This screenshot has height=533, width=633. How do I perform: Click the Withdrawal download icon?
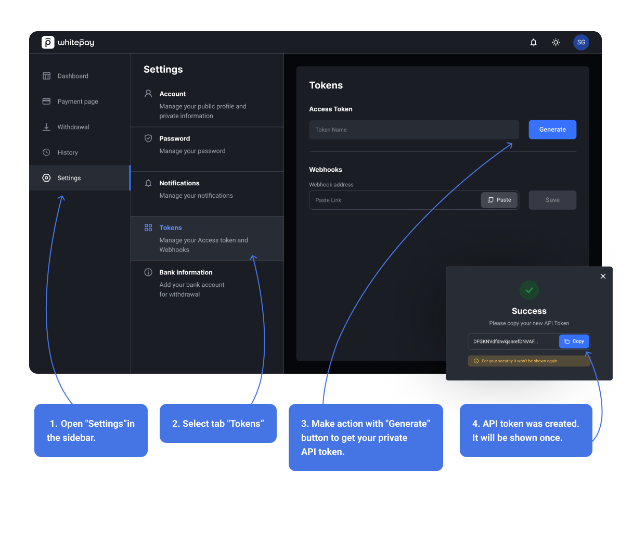[46, 127]
